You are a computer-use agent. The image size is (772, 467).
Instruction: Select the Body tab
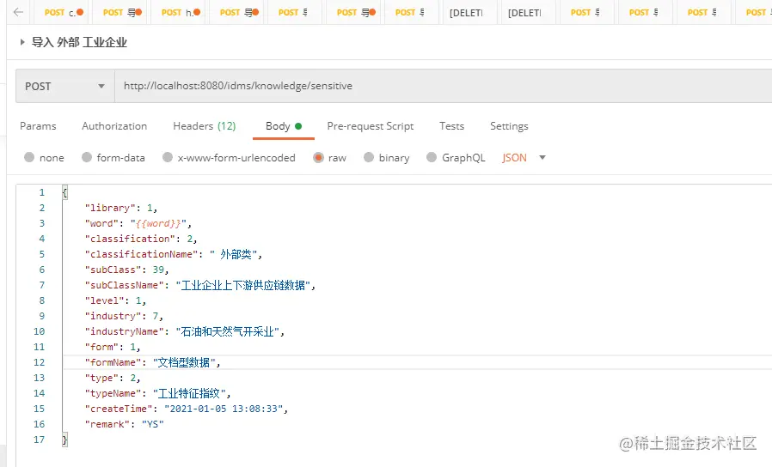(284, 126)
